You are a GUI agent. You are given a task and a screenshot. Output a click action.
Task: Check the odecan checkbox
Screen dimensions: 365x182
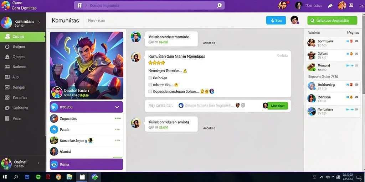pyautogui.click(x=150, y=85)
